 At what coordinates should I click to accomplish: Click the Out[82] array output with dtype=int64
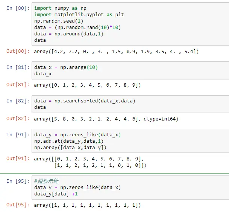pos(106,119)
